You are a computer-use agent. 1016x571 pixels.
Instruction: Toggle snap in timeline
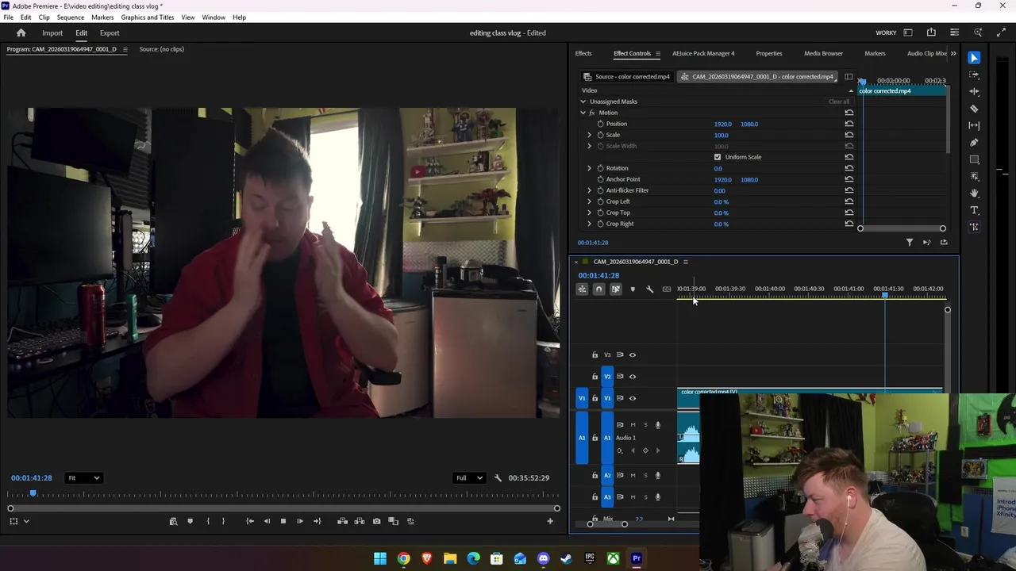(x=598, y=289)
